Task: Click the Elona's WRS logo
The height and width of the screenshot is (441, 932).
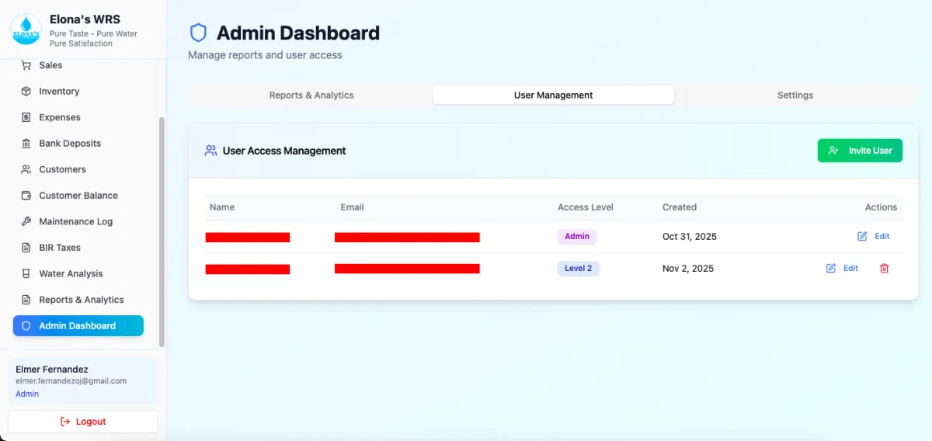Action: (x=26, y=30)
